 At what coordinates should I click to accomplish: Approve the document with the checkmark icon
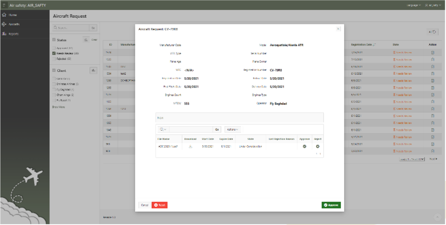pos(304,146)
